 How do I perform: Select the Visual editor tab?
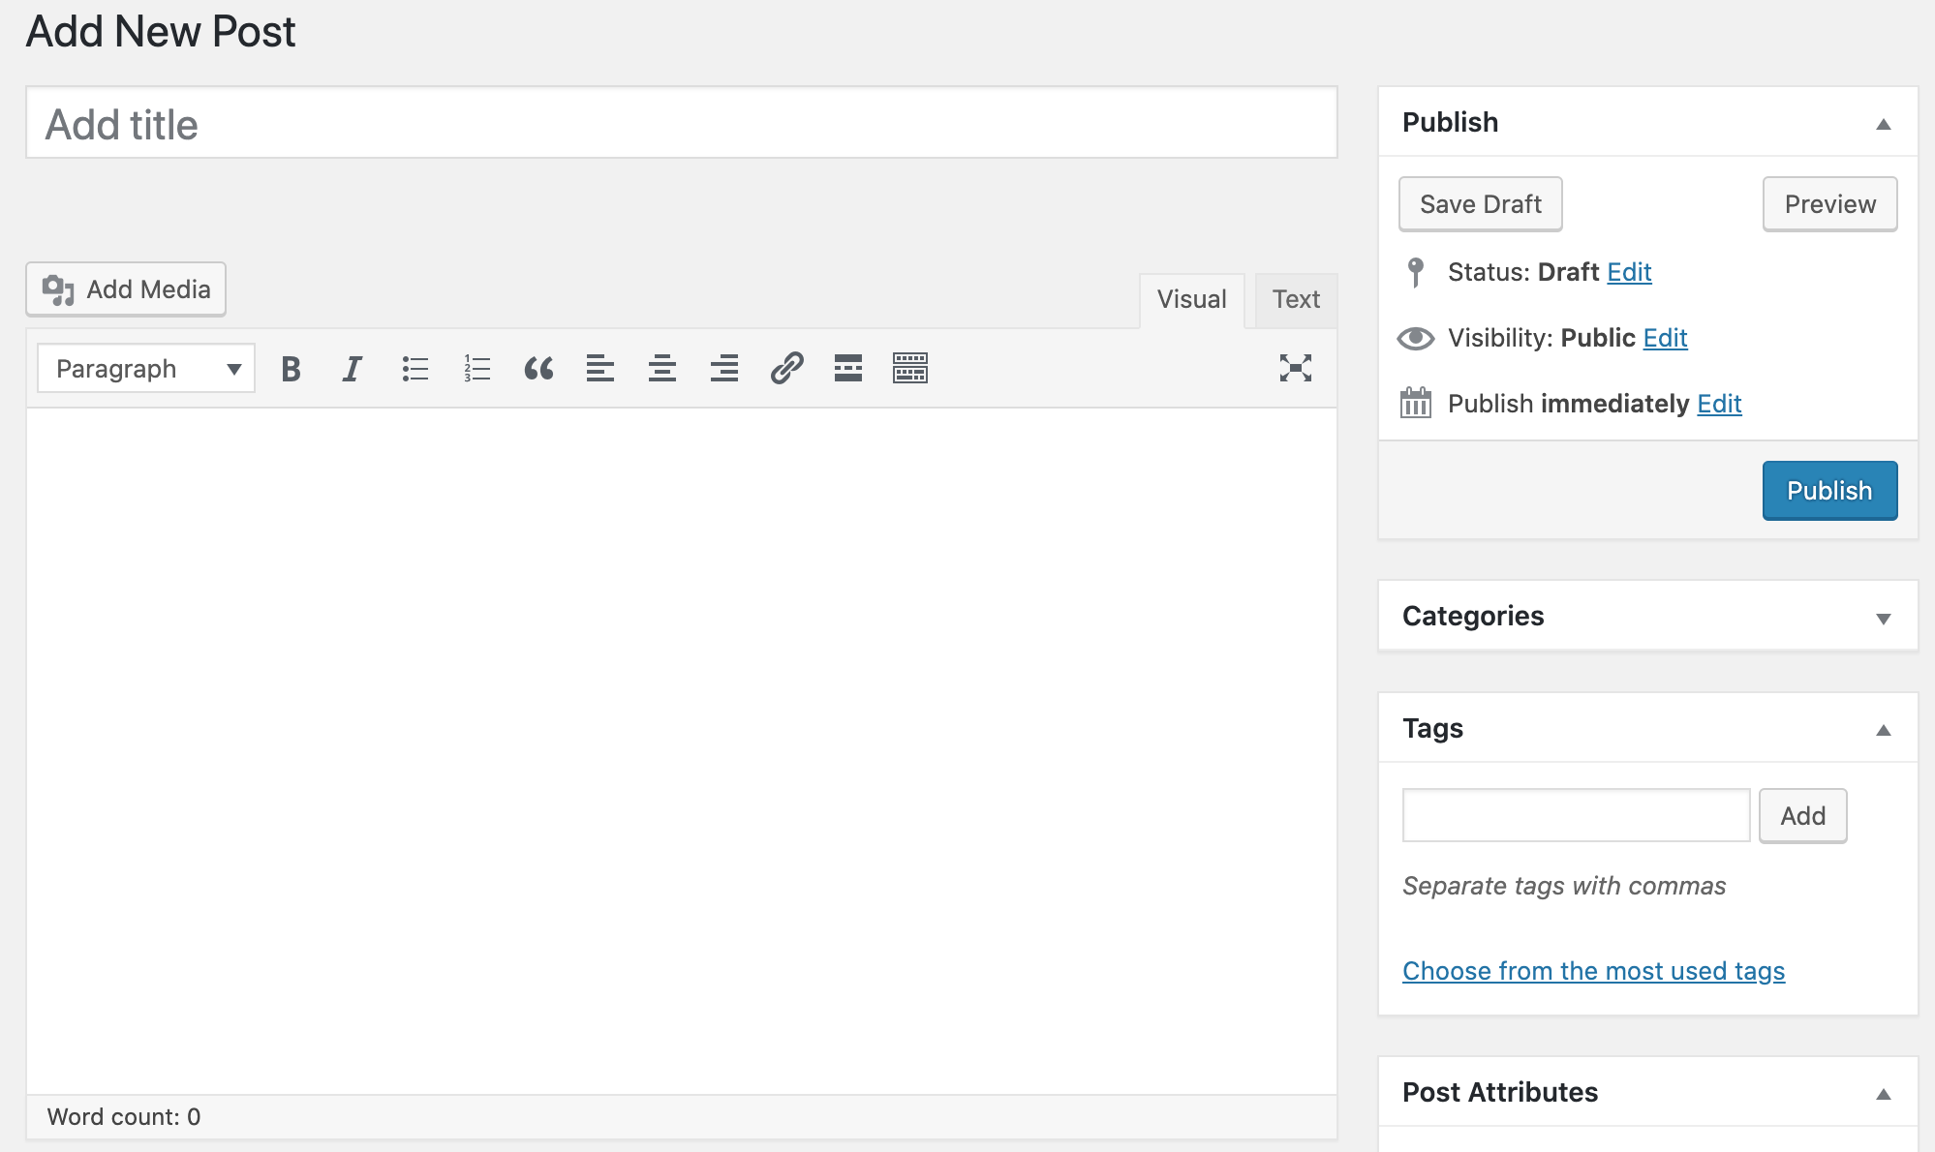coord(1190,299)
